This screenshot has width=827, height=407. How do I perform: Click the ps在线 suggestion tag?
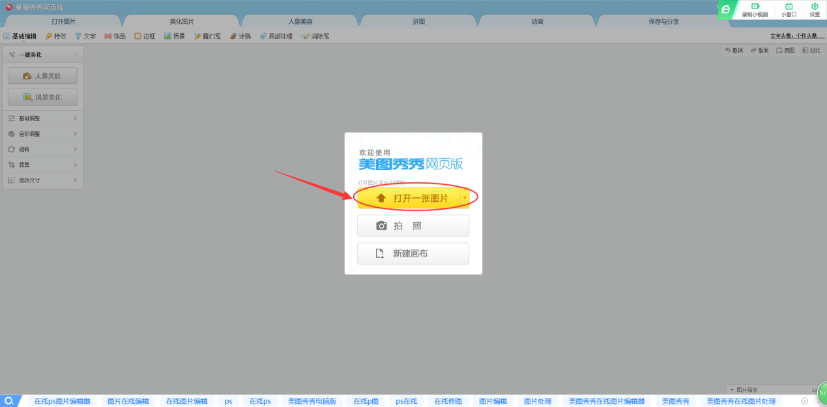tap(407, 401)
